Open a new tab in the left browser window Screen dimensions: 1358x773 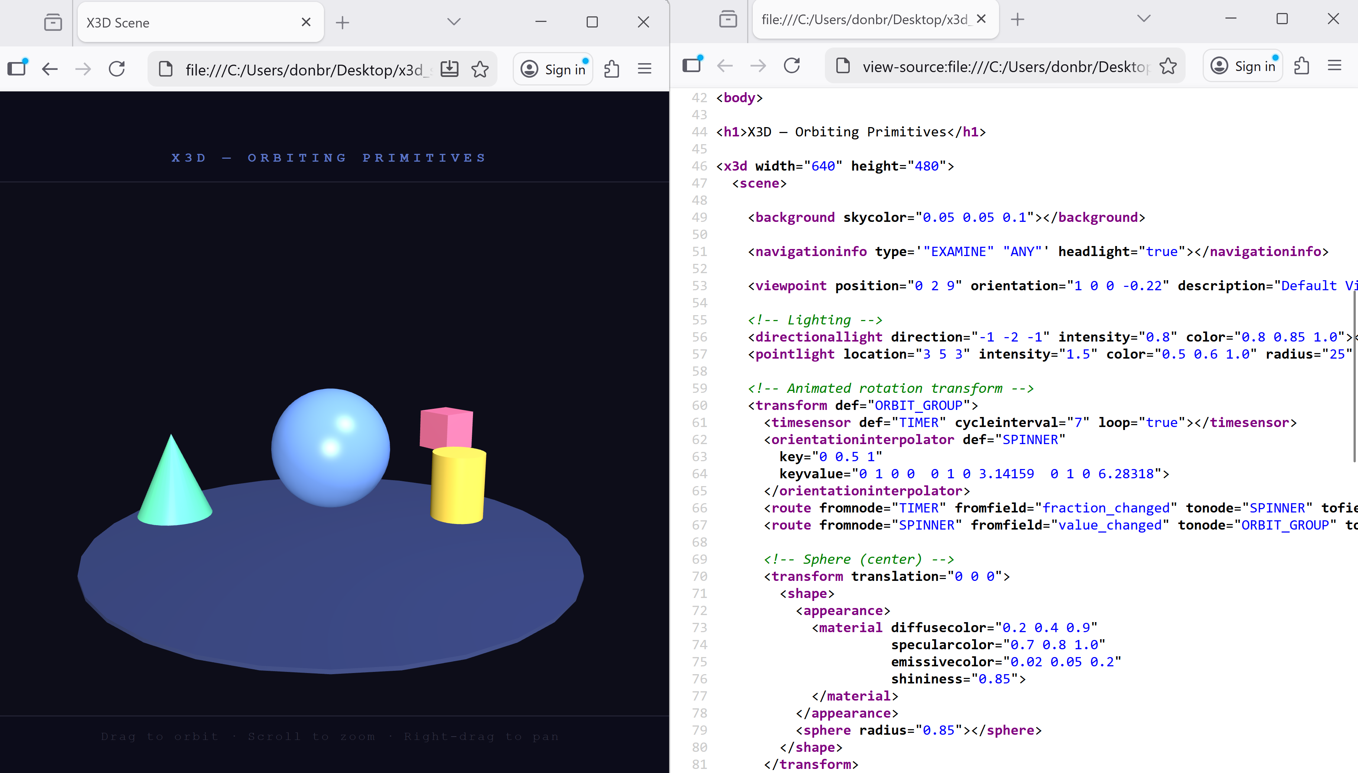pos(343,22)
